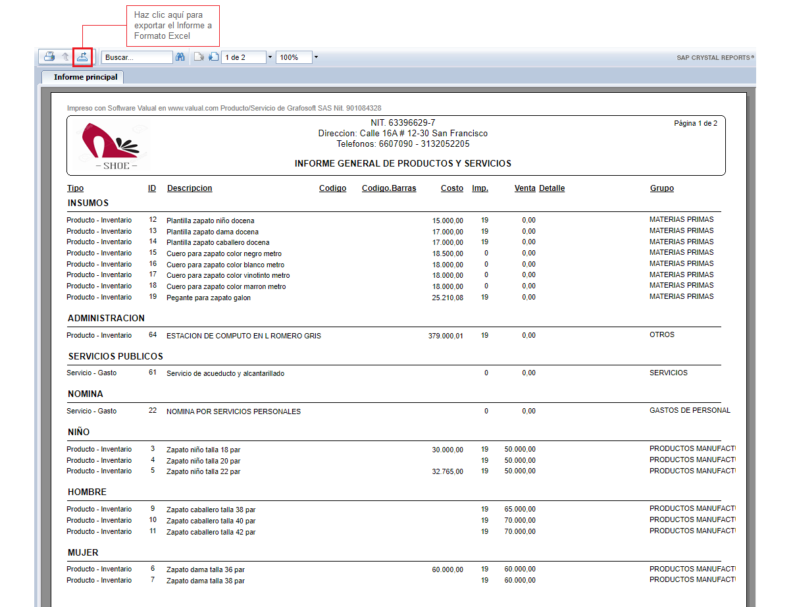Click the '1 de 2' page field

click(243, 57)
